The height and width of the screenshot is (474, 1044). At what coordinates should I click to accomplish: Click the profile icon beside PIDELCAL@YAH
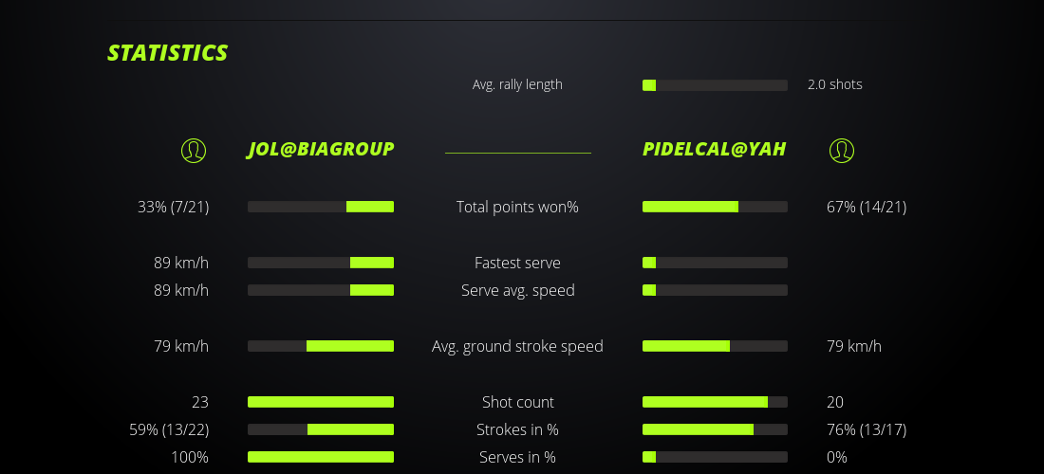pos(842,151)
